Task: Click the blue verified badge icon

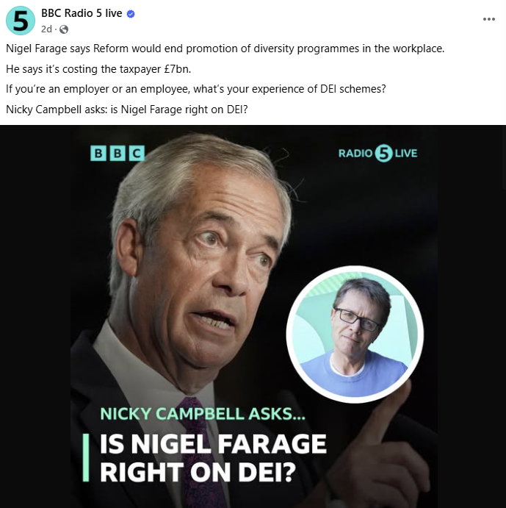Action: [x=131, y=14]
